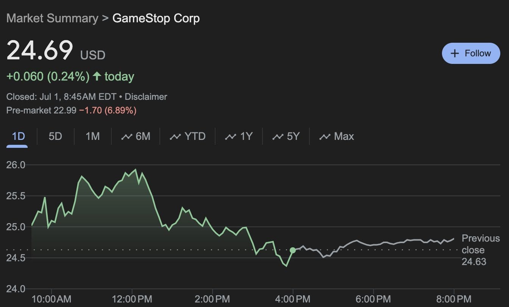This screenshot has width=509, height=307.
Task: Click the +0.060 (0.24%) change value
Action: [48, 77]
